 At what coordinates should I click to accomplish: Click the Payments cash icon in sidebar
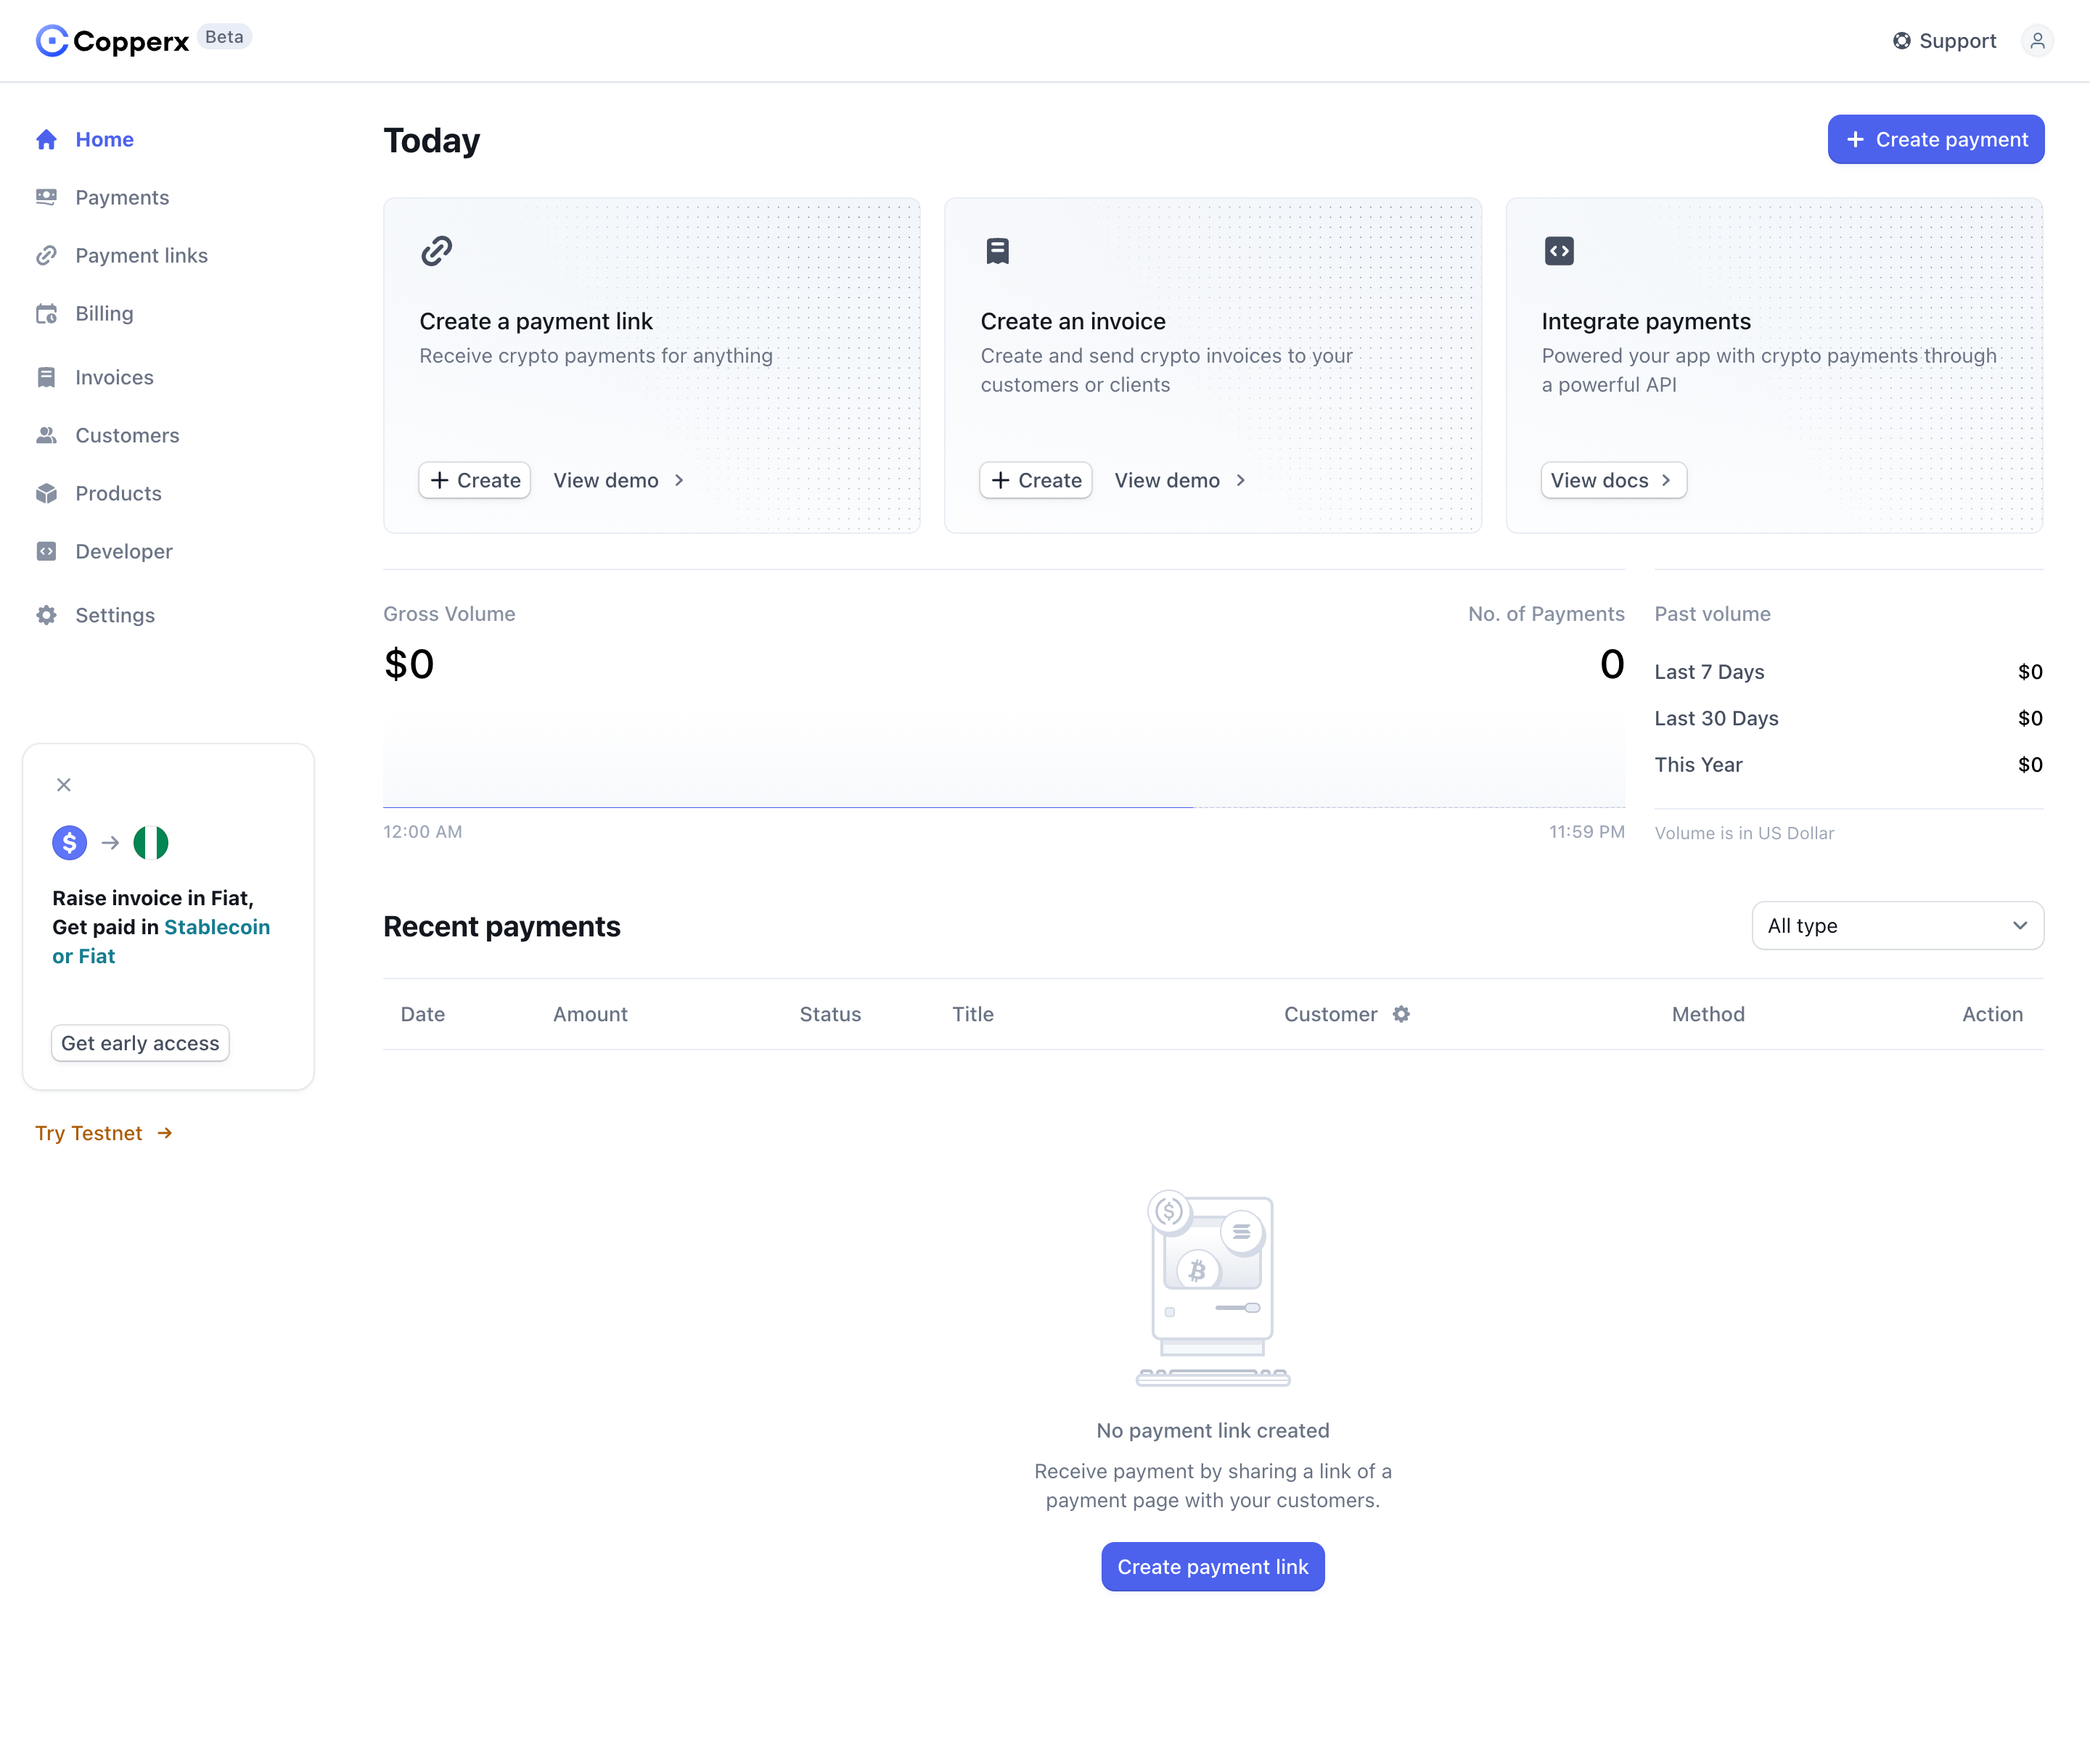46,197
